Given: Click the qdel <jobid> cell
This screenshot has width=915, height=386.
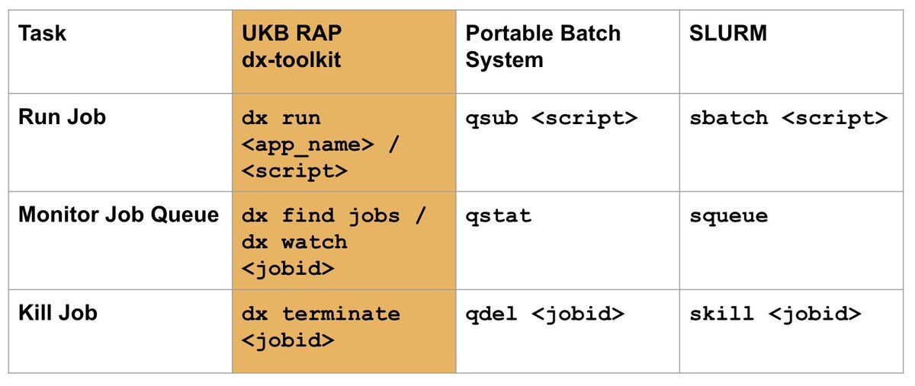Looking at the screenshot, I should 567,331.
